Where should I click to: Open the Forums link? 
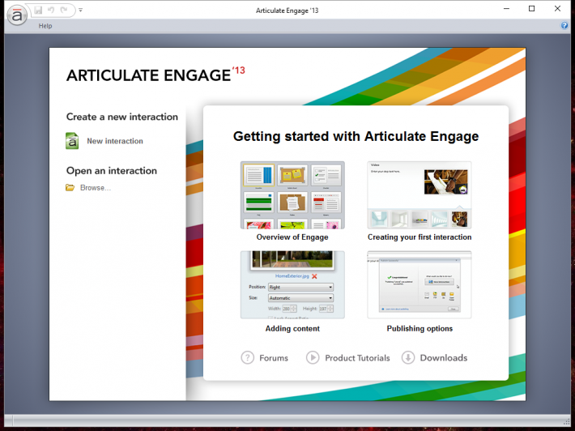coord(274,357)
